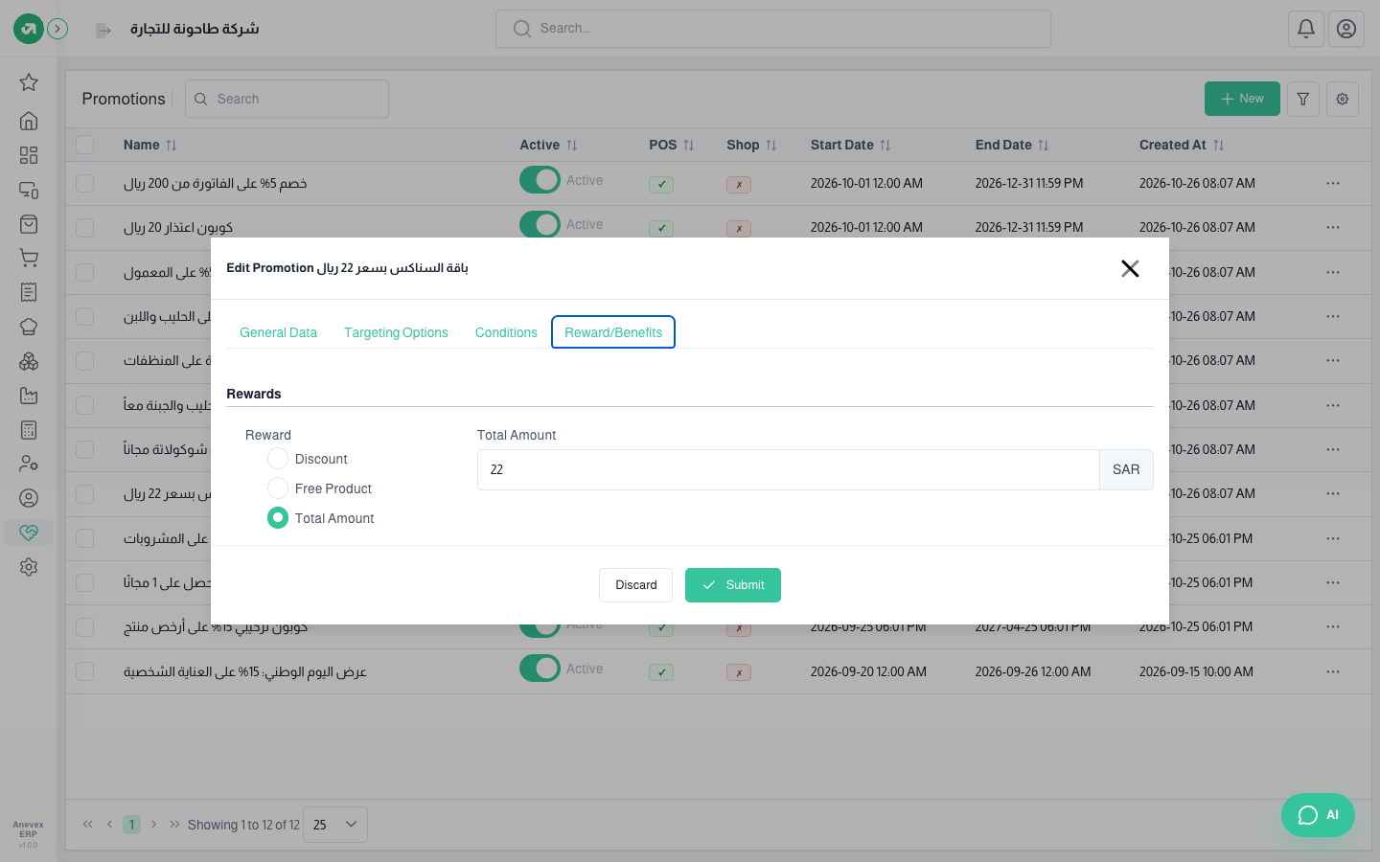1380x862 pixels.
Task: Open the calculator icon in sidebar
Action: point(29,430)
